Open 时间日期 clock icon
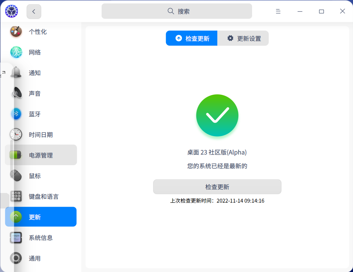This screenshot has height=272, width=353. pyautogui.click(x=16, y=134)
